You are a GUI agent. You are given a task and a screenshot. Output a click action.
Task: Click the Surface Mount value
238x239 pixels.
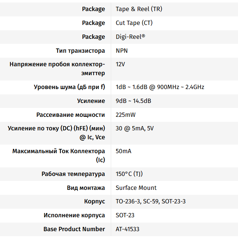136,188
